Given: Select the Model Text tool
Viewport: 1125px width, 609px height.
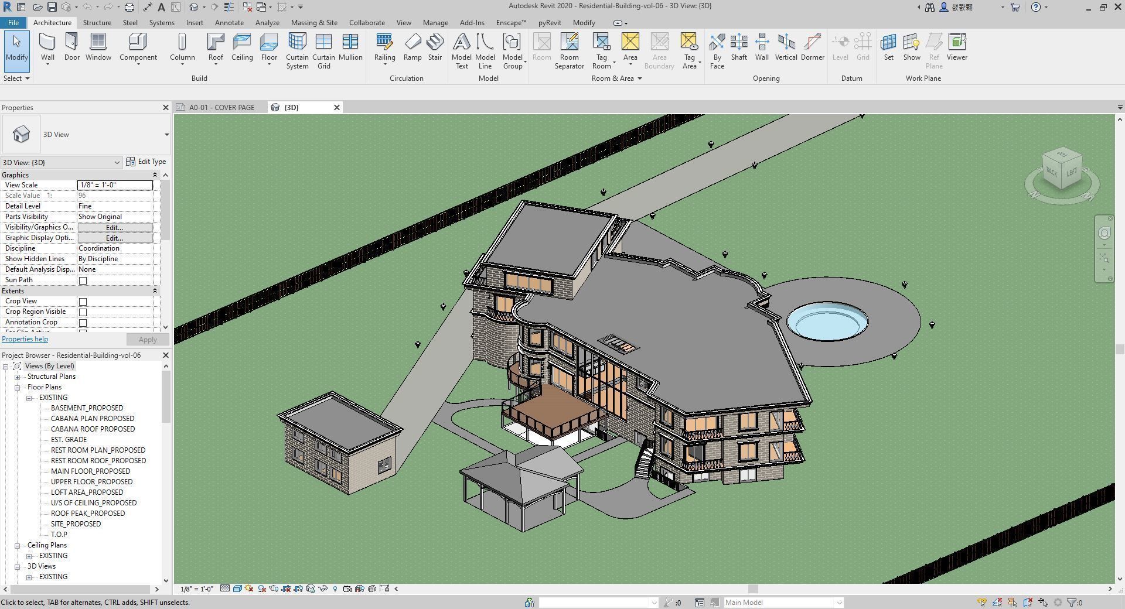Looking at the screenshot, I should (x=461, y=51).
